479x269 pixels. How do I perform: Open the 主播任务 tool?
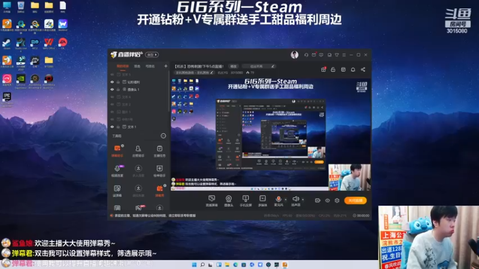pos(159,151)
